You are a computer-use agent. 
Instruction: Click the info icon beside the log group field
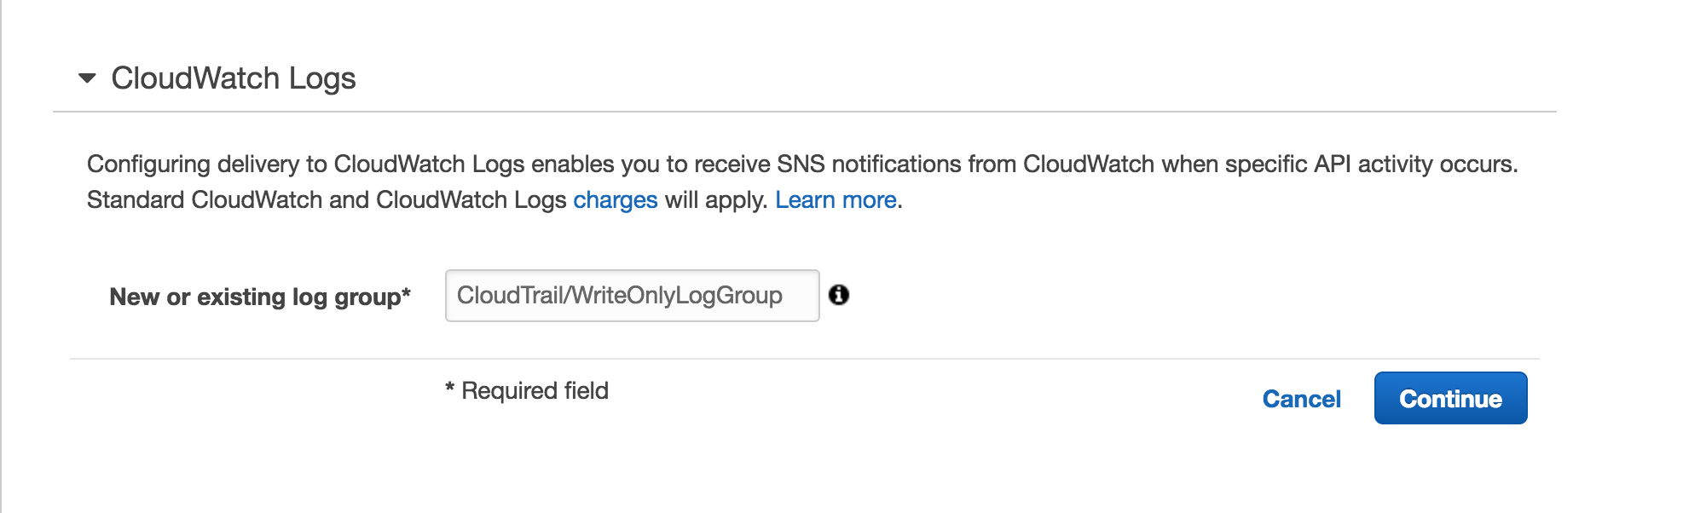841,295
